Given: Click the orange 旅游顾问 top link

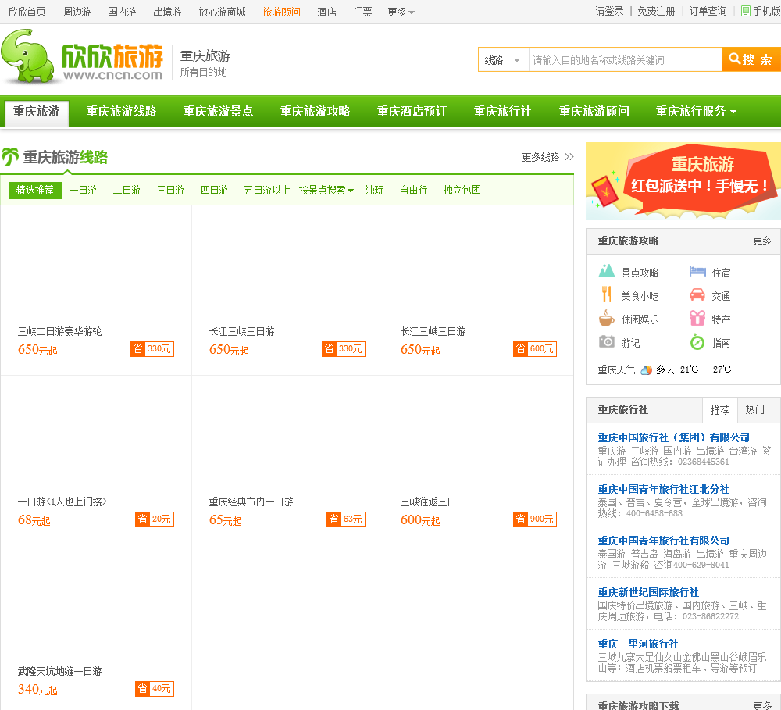Looking at the screenshot, I should (x=281, y=12).
